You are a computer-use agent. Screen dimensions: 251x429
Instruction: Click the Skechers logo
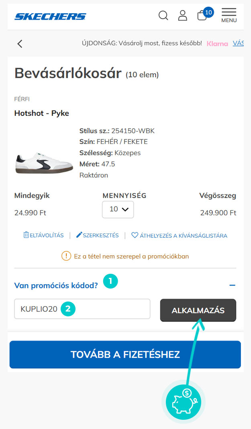point(50,16)
